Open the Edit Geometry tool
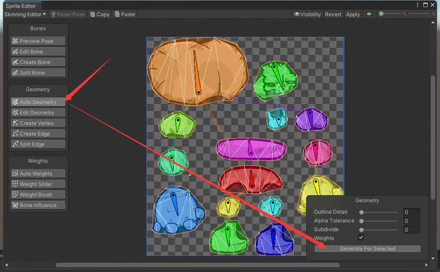The image size is (440, 272). coord(38,112)
